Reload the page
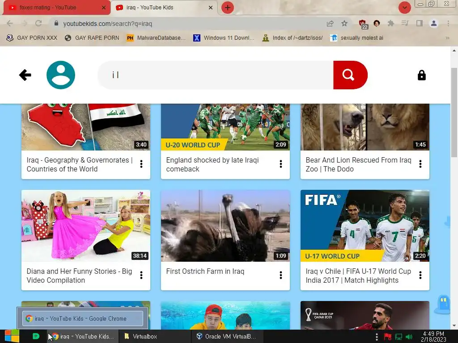Viewport: 458px width, 343px height. tap(38, 23)
